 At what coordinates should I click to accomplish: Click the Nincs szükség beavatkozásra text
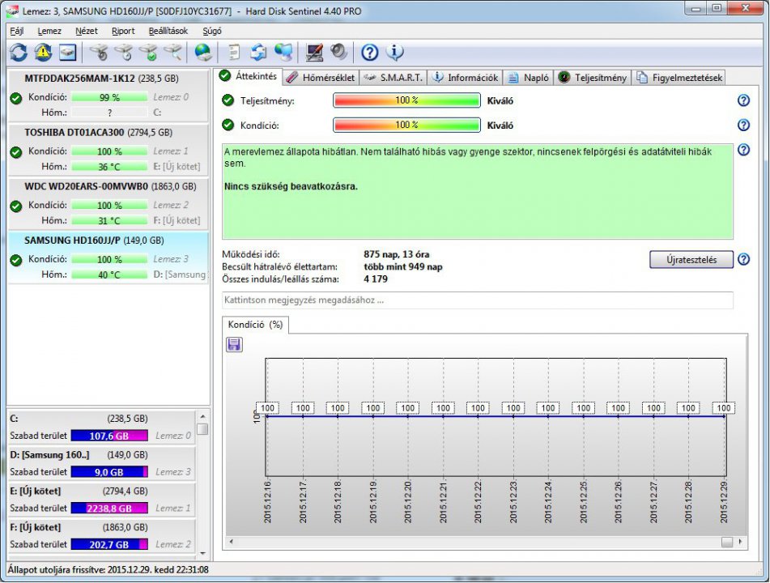291,186
